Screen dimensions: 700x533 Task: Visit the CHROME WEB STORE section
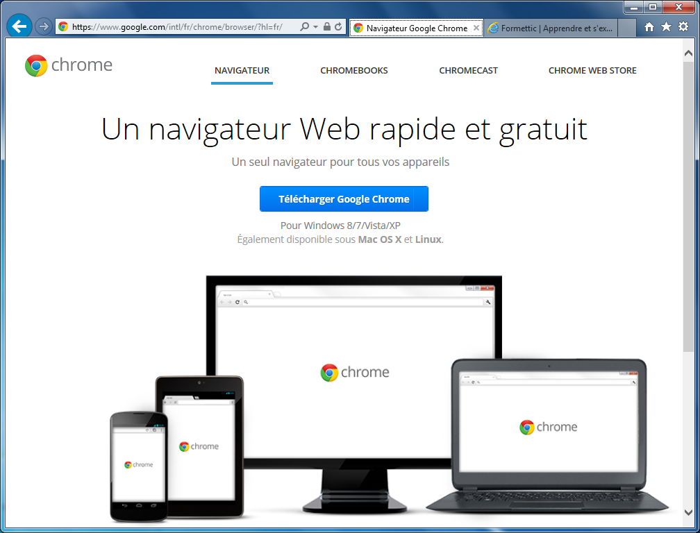pyautogui.click(x=592, y=70)
